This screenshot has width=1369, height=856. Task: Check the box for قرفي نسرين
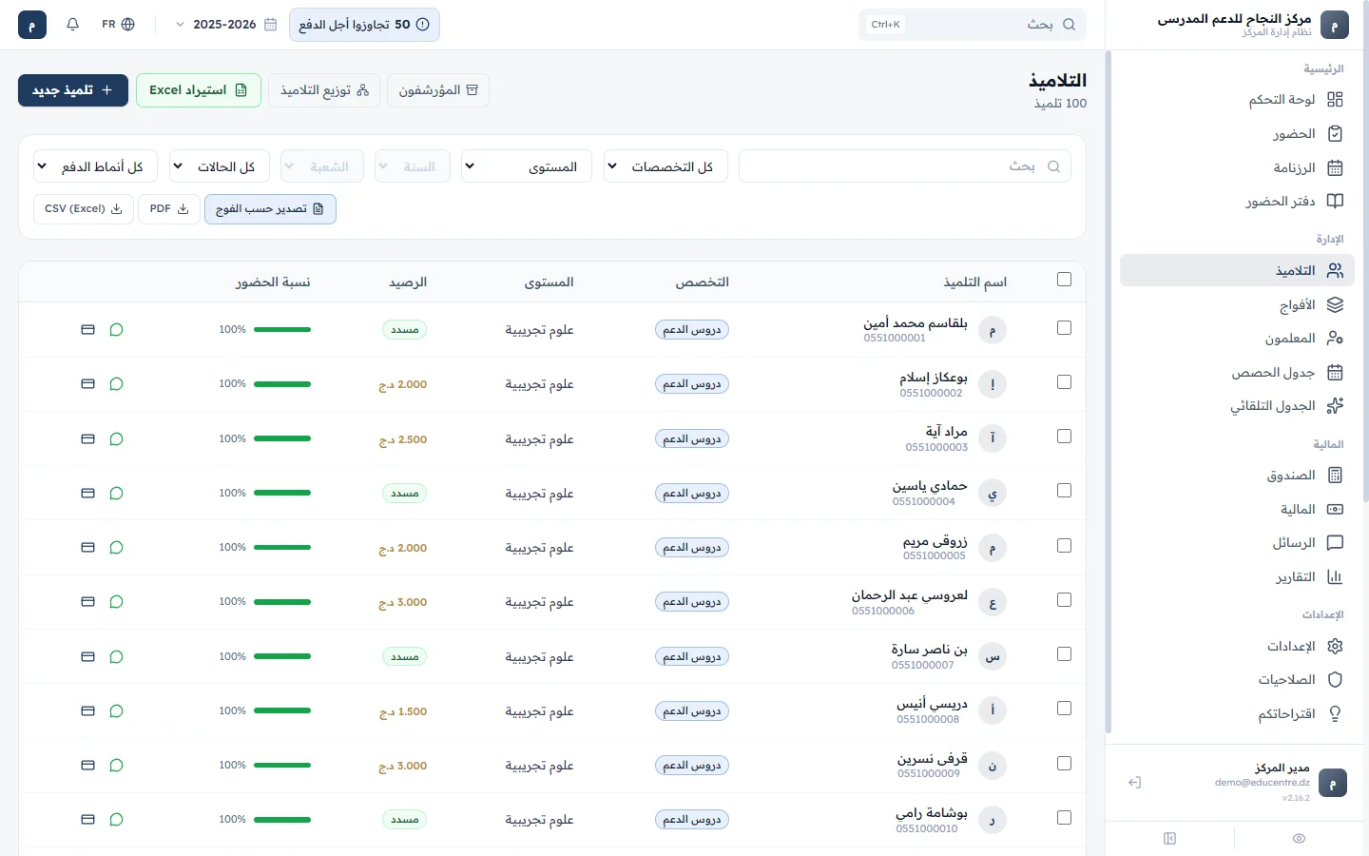click(1064, 764)
